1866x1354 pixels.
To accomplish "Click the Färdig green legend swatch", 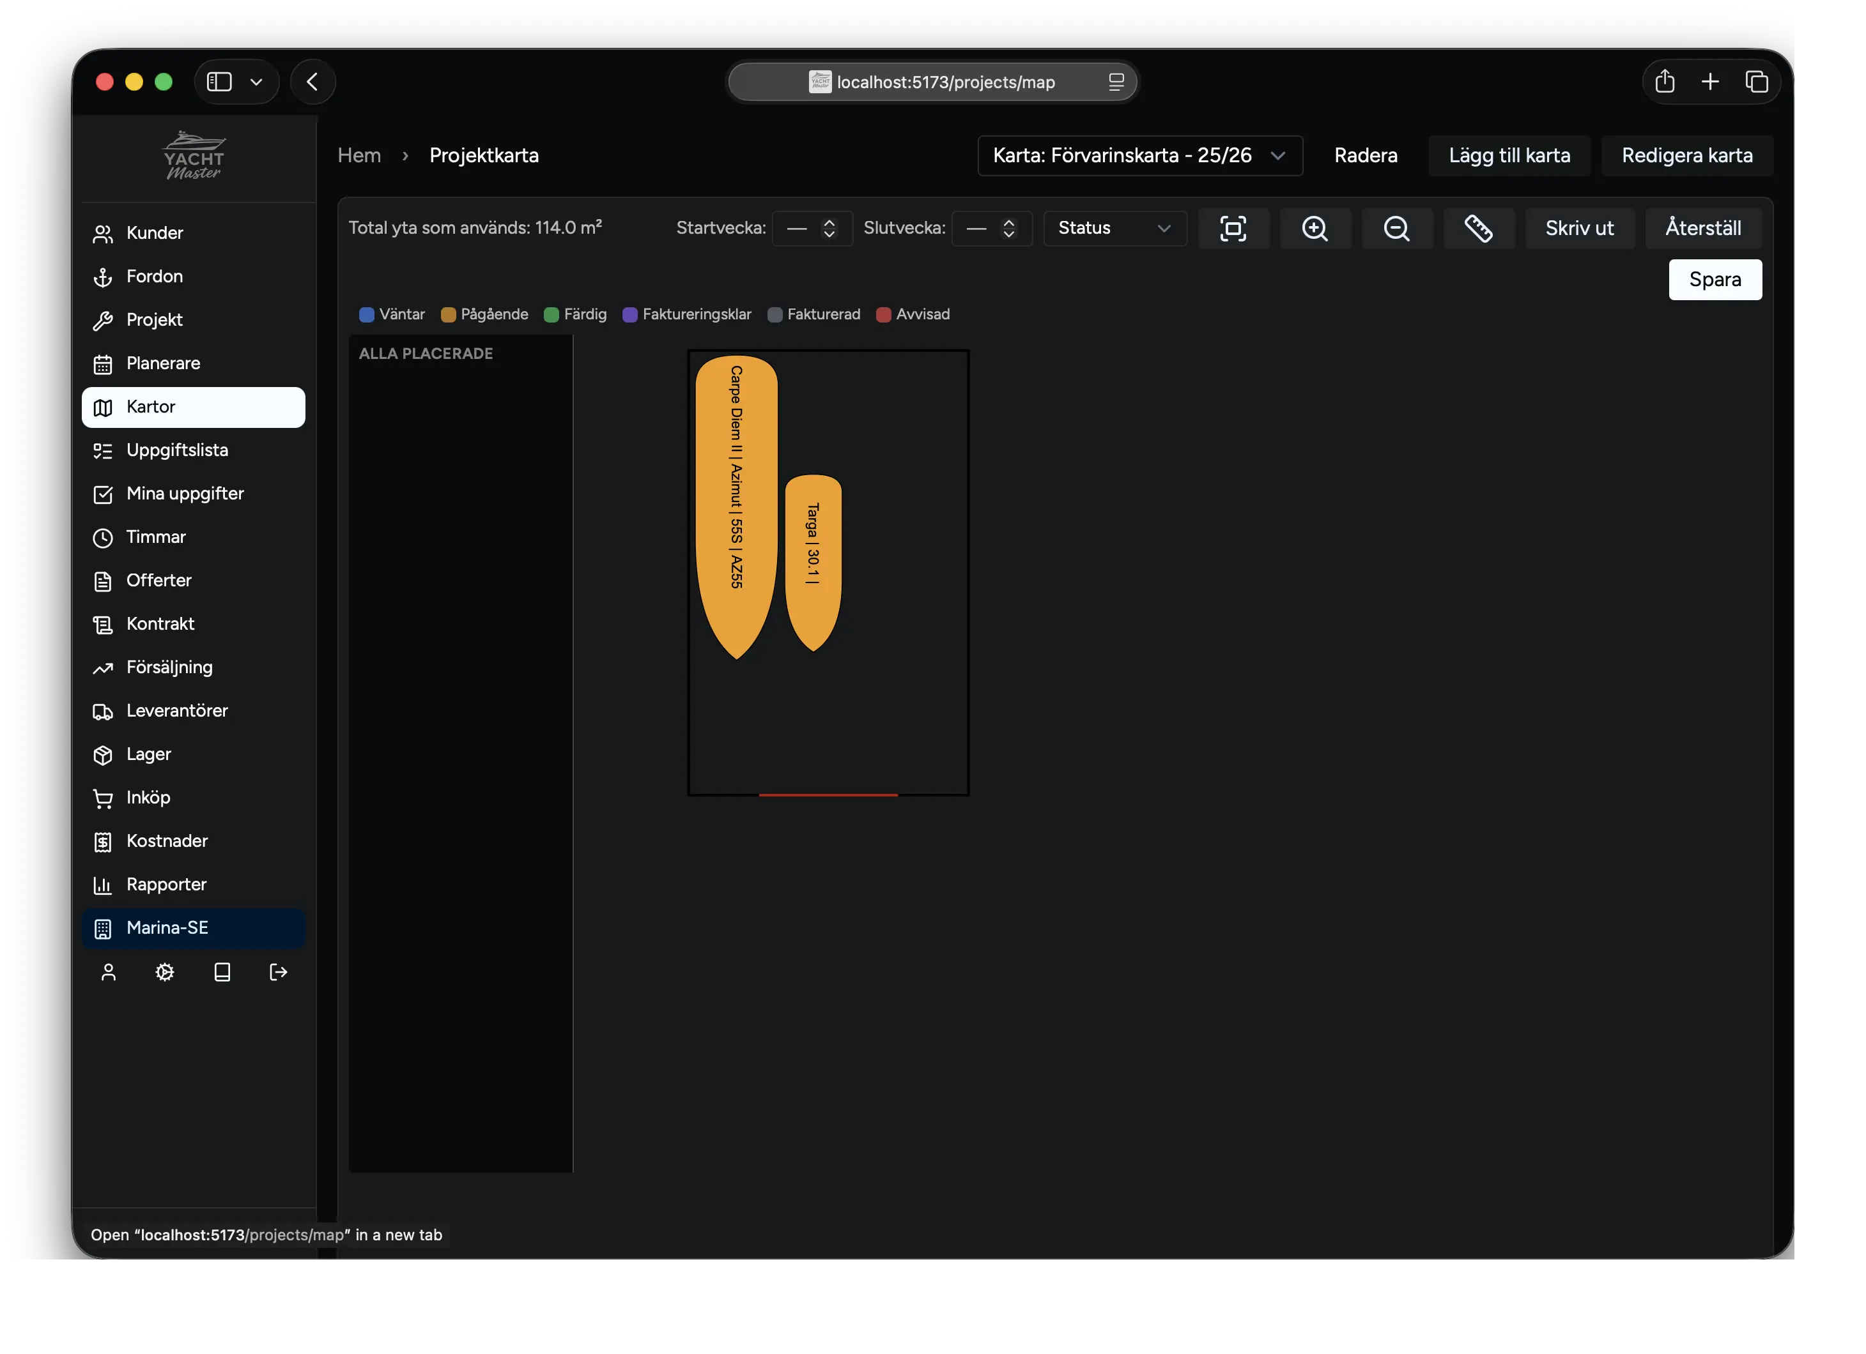I will click(553, 316).
